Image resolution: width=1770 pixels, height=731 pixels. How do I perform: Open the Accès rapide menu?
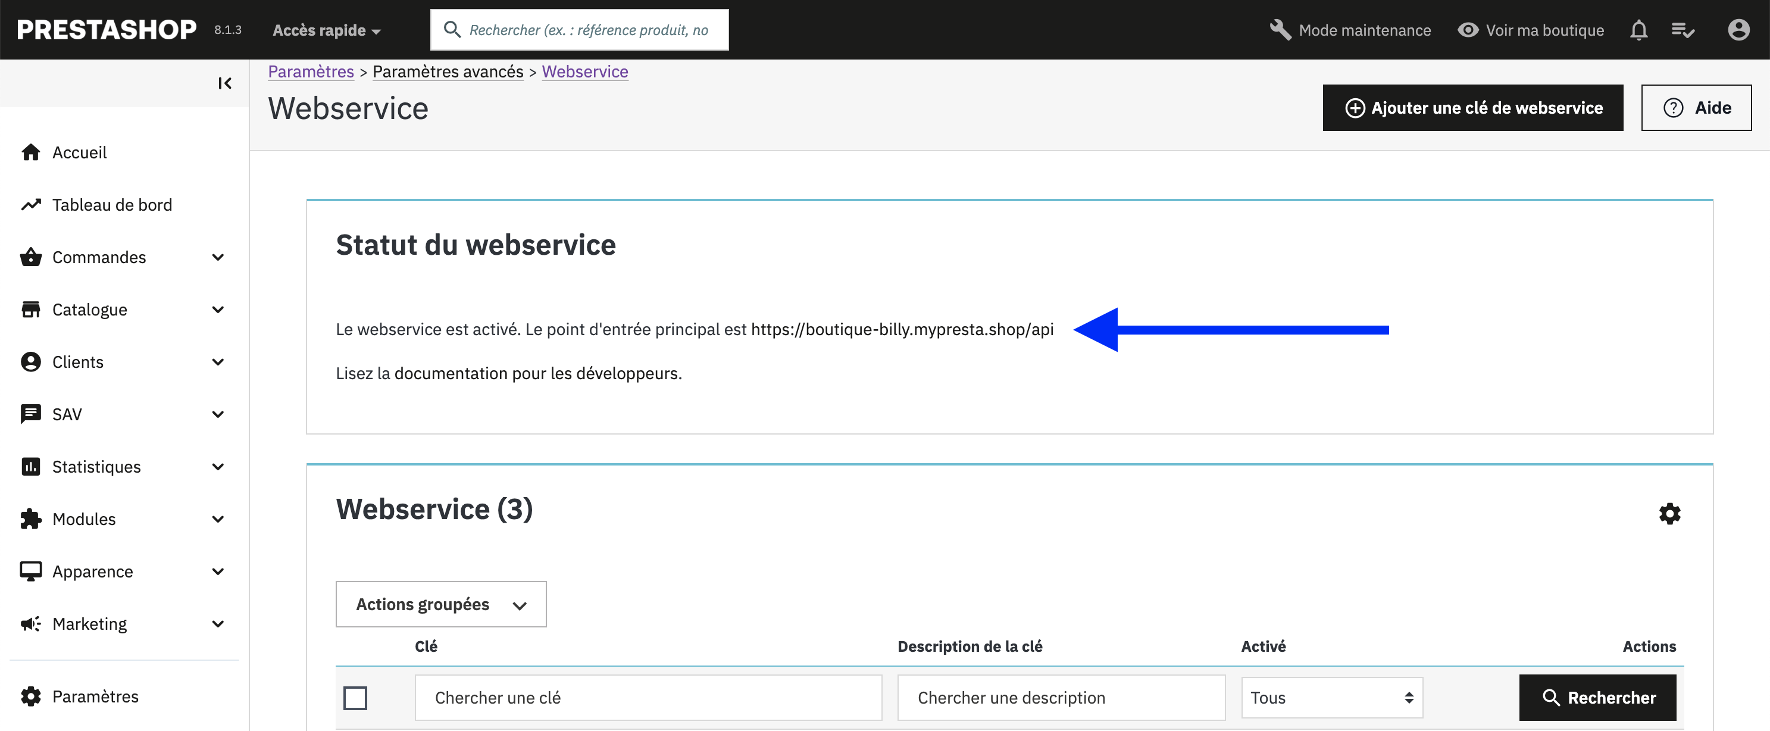click(326, 30)
